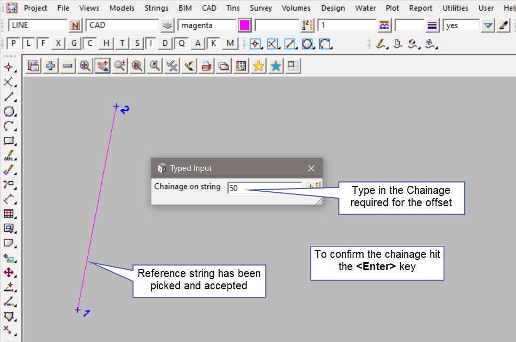This screenshot has height=342, width=516.
Task: Expand the dropdown arrow next to 'yes' field
Action: [488, 26]
